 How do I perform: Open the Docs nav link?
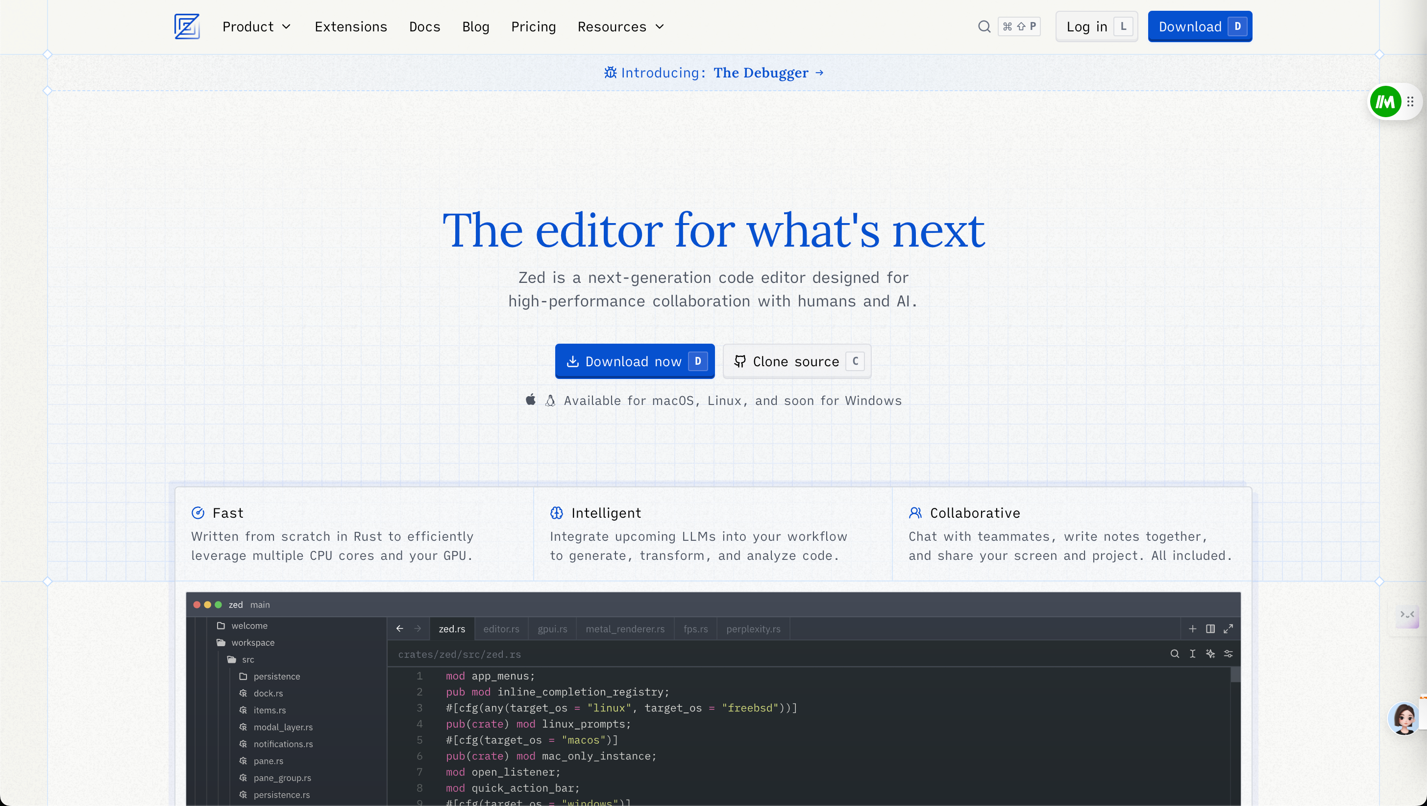(x=424, y=26)
